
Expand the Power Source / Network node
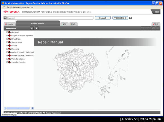(7, 56)
